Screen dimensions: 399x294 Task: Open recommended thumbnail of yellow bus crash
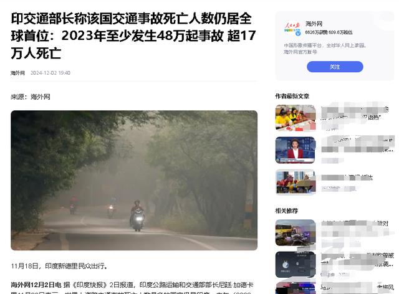(296, 232)
